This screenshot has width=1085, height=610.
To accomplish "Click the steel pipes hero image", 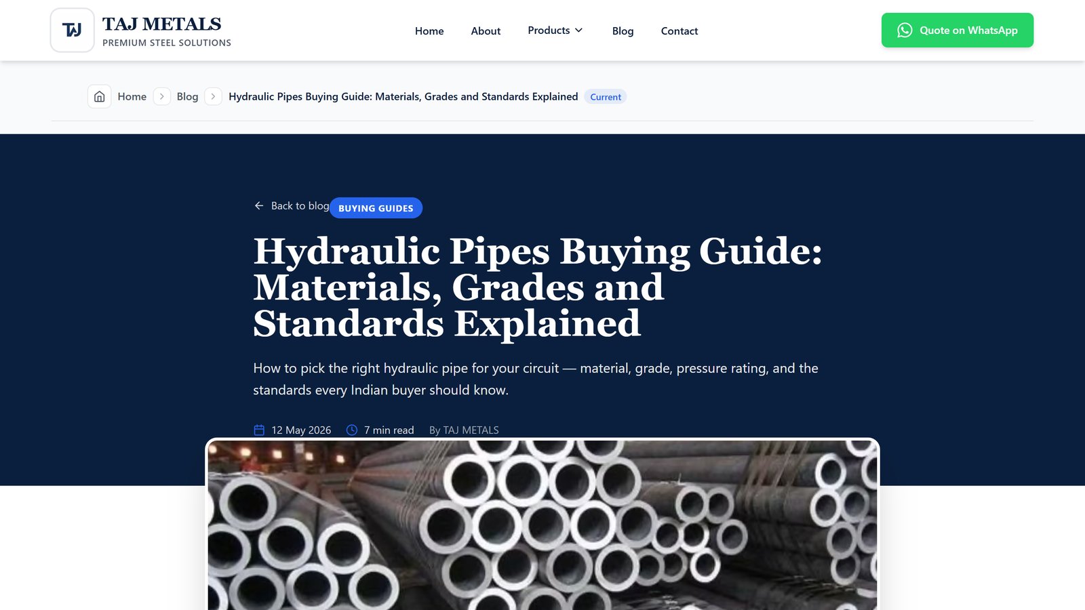I will pos(542,525).
